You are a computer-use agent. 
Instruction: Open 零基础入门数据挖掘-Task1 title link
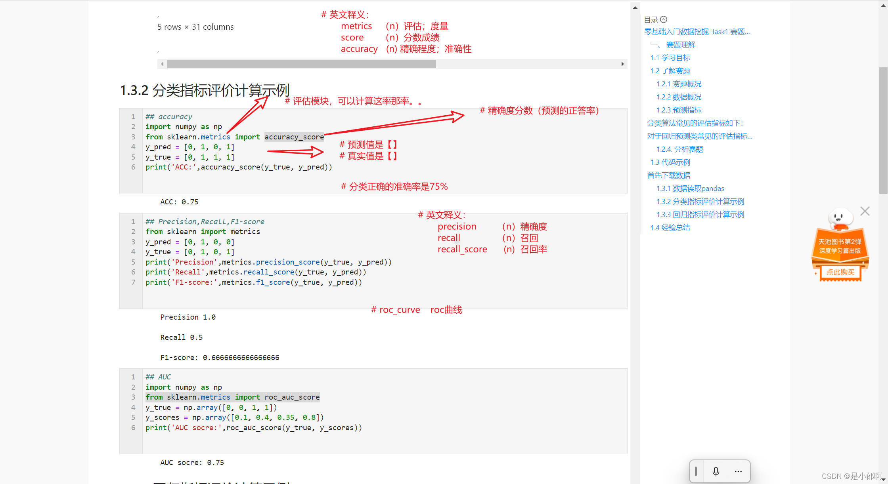(x=697, y=32)
